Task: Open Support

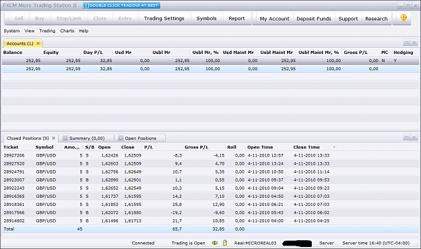Action: coord(348,19)
